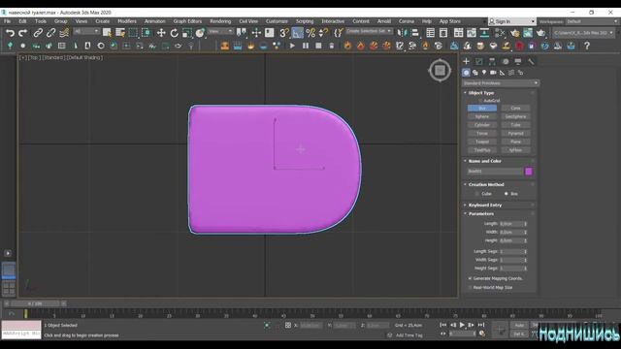Toggle the Percent Snap icon
Screen dimensions: 621x349
[x=310, y=33]
